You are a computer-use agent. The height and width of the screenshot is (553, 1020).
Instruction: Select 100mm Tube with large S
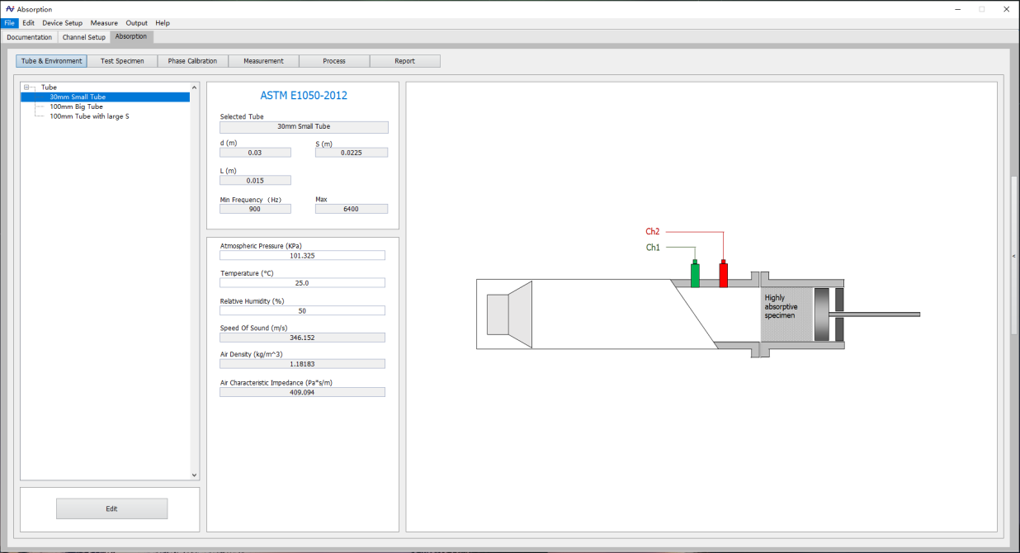click(x=89, y=116)
